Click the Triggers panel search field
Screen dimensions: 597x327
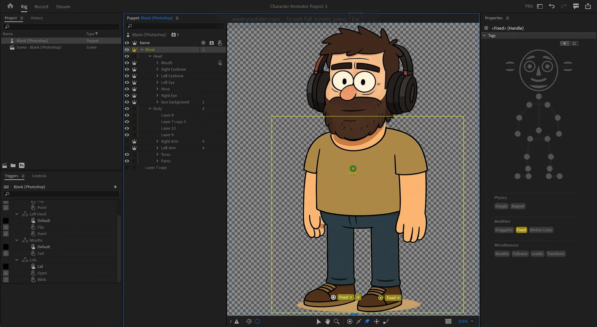click(62, 194)
